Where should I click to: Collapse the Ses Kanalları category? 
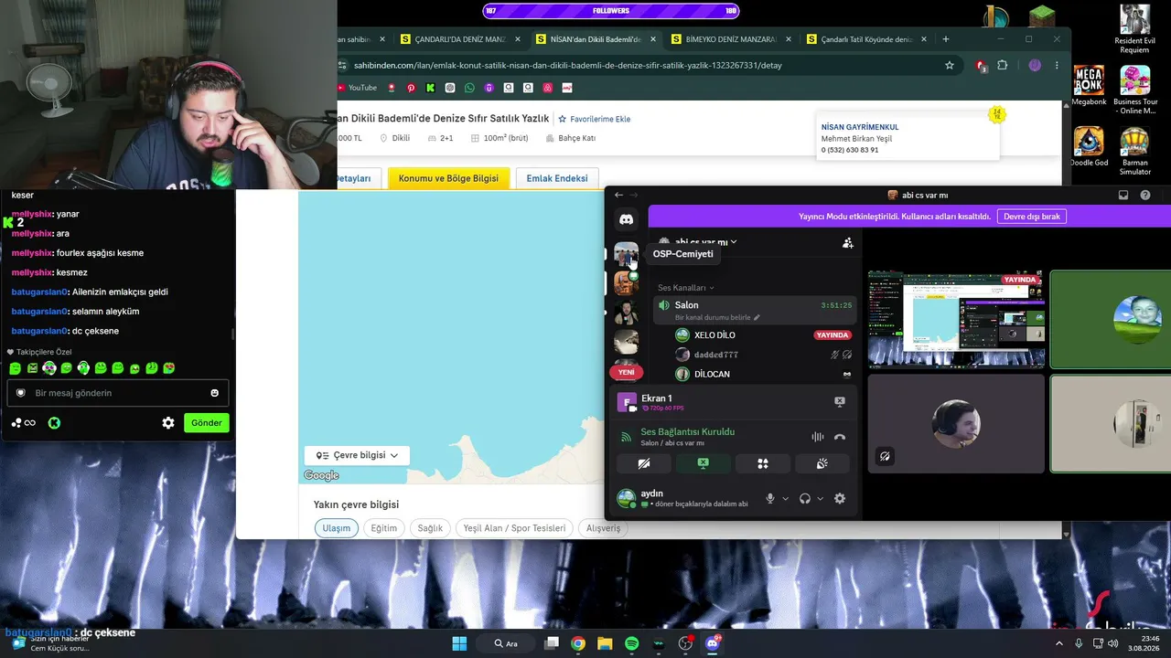coord(686,288)
